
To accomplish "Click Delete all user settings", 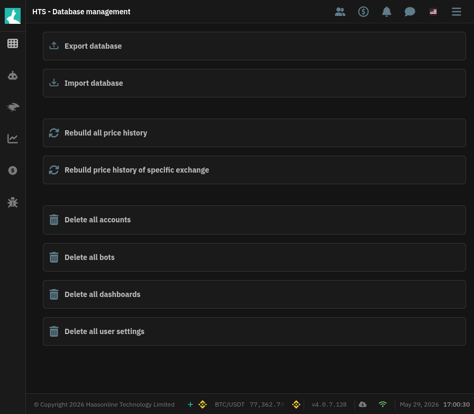I will pos(254,331).
